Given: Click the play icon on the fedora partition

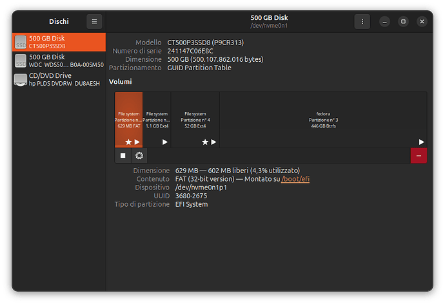Looking at the screenshot, I should coord(421,142).
